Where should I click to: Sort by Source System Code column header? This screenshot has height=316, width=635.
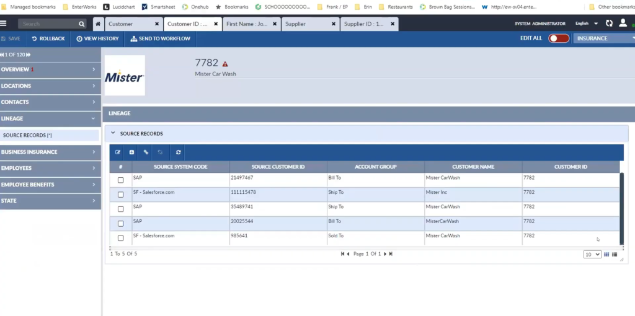click(180, 167)
